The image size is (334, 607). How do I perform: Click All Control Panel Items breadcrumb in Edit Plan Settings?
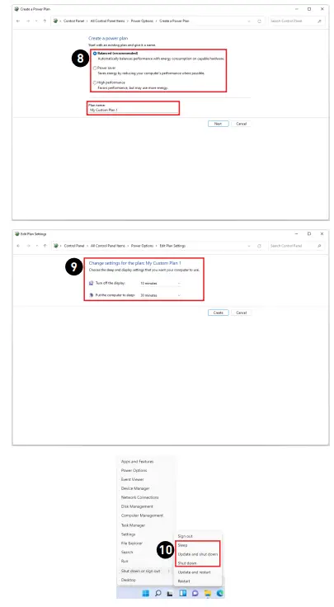(107, 246)
